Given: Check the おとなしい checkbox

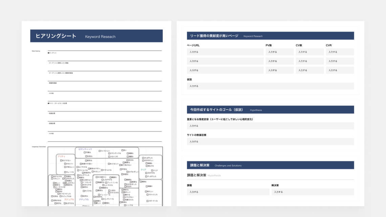Looking at the screenshot, I should click(x=109, y=164).
